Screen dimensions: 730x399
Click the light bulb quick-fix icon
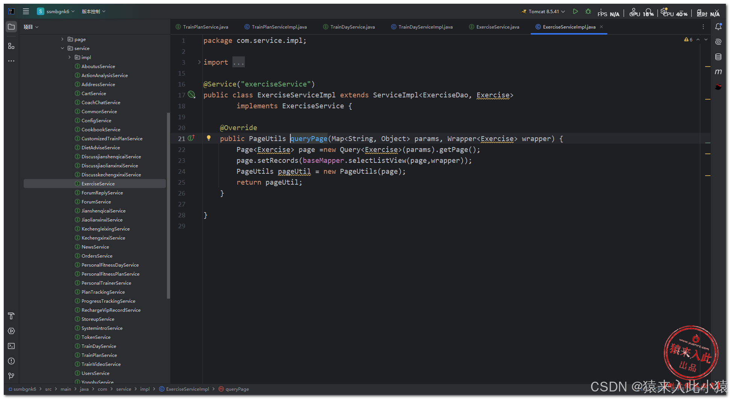click(x=209, y=138)
